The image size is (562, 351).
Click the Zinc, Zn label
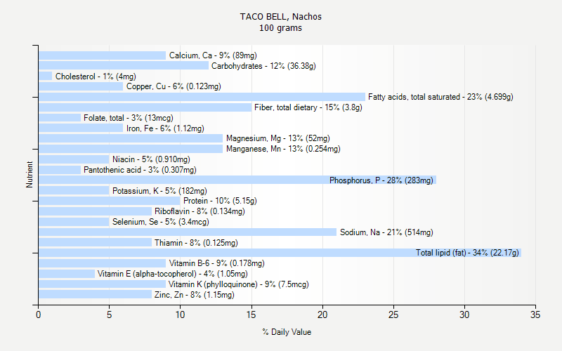[194, 295]
